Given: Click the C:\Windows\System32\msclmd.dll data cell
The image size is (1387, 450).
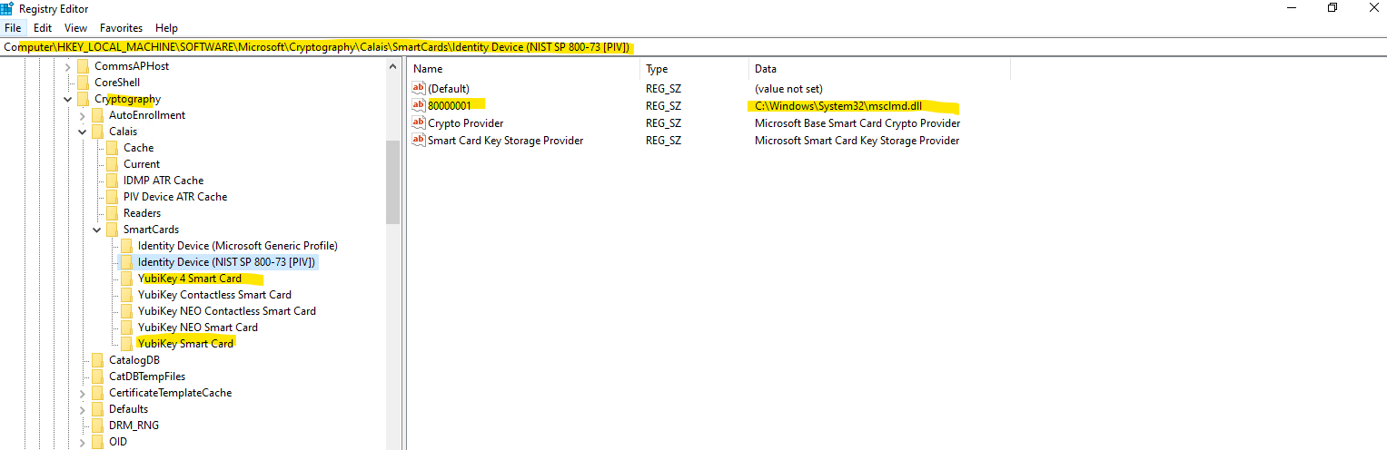Looking at the screenshot, I should click(838, 106).
